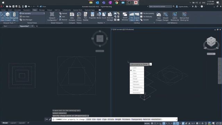222x125 pixels.
Task: Switch to Layout1 tab
Action: (x=13, y=123)
